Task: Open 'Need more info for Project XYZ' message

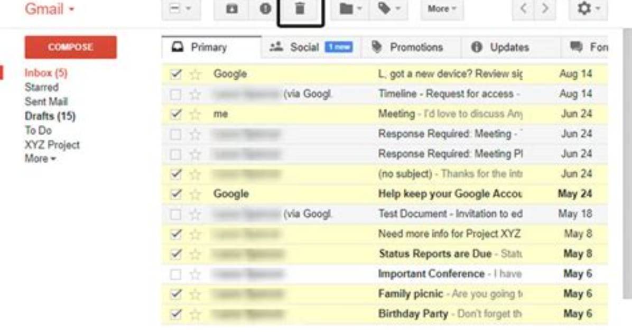Action: [385, 234]
